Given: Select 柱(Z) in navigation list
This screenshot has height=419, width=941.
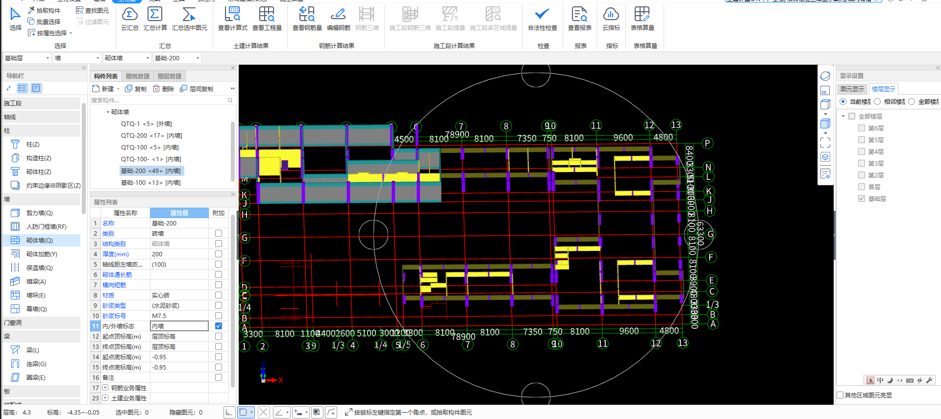Looking at the screenshot, I should point(32,145).
